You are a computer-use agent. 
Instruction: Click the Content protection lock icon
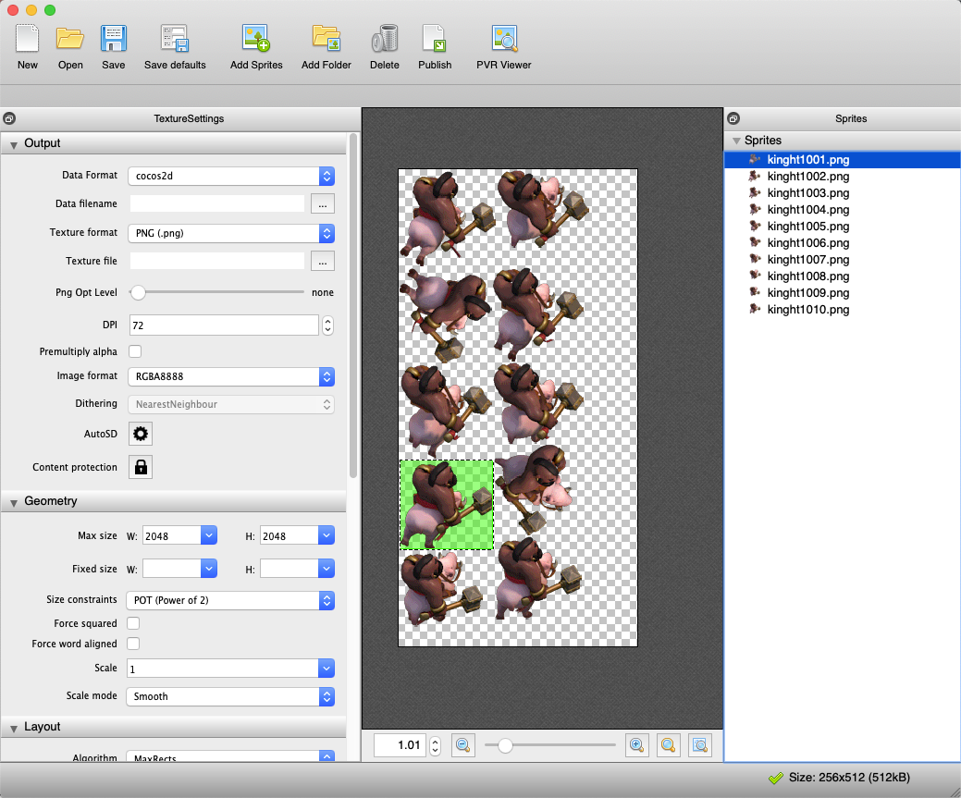pos(141,467)
